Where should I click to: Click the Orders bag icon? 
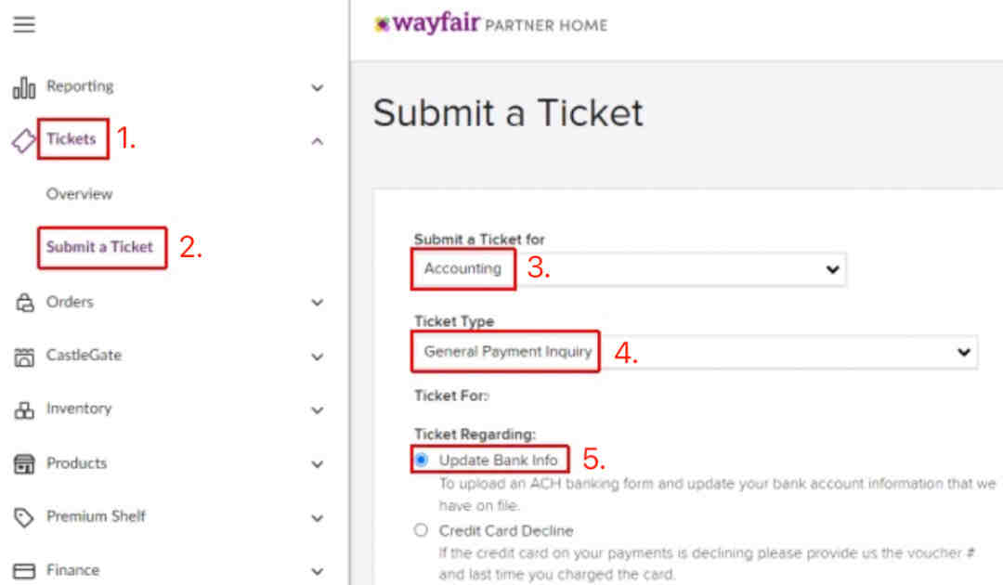pyautogui.click(x=25, y=304)
